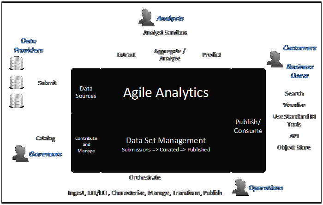Click the Customers people icon

275,59
